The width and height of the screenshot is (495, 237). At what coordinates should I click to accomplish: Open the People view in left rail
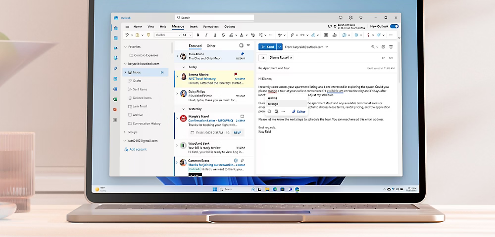tap(115, 48)
